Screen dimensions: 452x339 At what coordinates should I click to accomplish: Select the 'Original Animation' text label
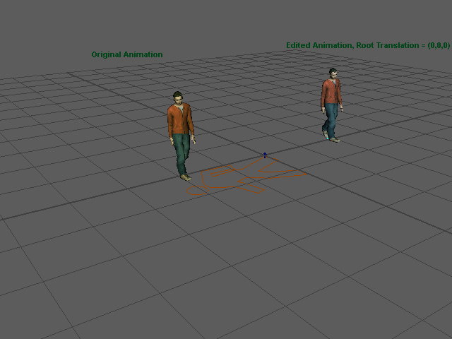coord(127,54)
